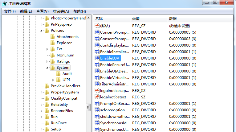Click the Audit folder icon
Image resolution: width=236 pixels, height=132 pixels.
tap(59, 74)
